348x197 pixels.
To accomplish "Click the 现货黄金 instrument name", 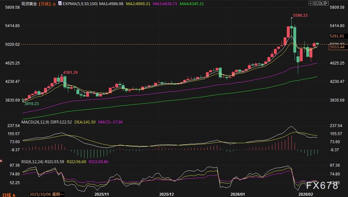I will point(29,4).
